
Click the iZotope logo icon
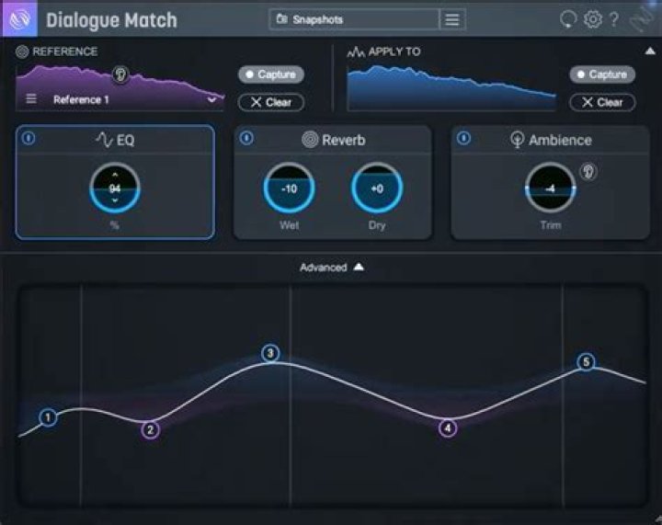(19, 19)
